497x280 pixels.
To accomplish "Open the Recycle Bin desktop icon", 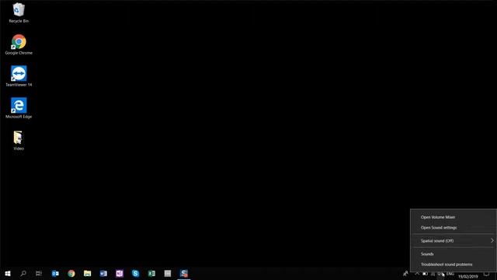I will [x=19, y=12].
